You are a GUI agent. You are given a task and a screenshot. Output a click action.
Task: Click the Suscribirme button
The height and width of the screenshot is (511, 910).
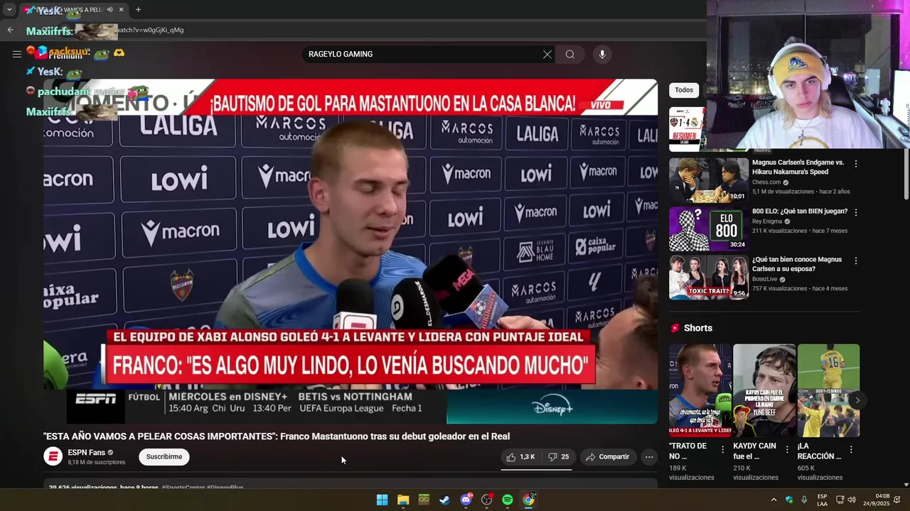coord(164,457)
